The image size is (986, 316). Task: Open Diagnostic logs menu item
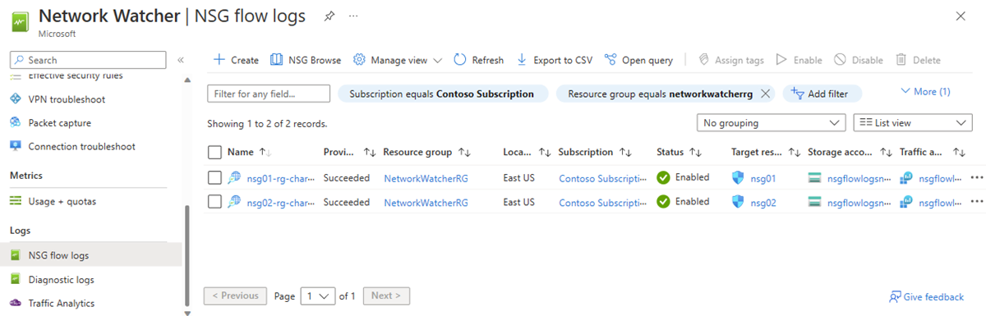click(x=61, y=280)
